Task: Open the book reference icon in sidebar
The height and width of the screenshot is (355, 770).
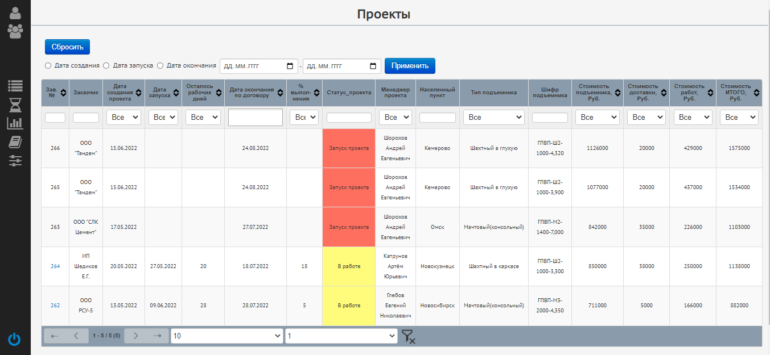Action: click(15, 142)
